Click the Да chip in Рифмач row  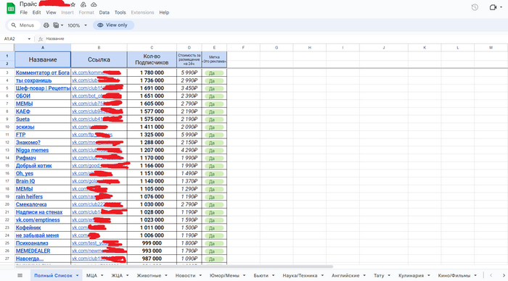(214, 159)
